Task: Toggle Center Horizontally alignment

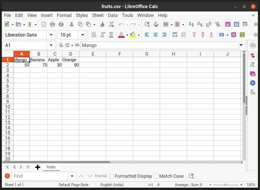Action: coord(156,35)
